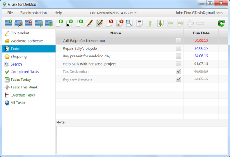Move task list up with folder arrow icon
This screenshot has height=157, width=230.
click(39, 23)
